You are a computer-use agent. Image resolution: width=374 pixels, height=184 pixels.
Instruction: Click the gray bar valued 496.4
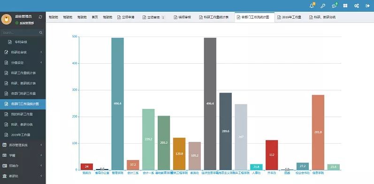210,104
